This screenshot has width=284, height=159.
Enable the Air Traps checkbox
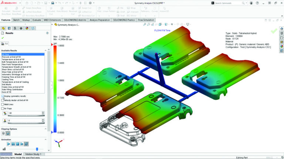coord(3,109)
